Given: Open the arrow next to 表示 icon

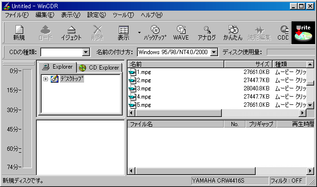Looking at the screenshot, I should (x=139, y=32).
